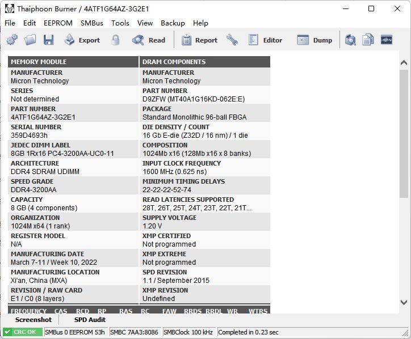
Task: Click the 1024M x64 (1 rank) organization value
Action: (40, 226)
